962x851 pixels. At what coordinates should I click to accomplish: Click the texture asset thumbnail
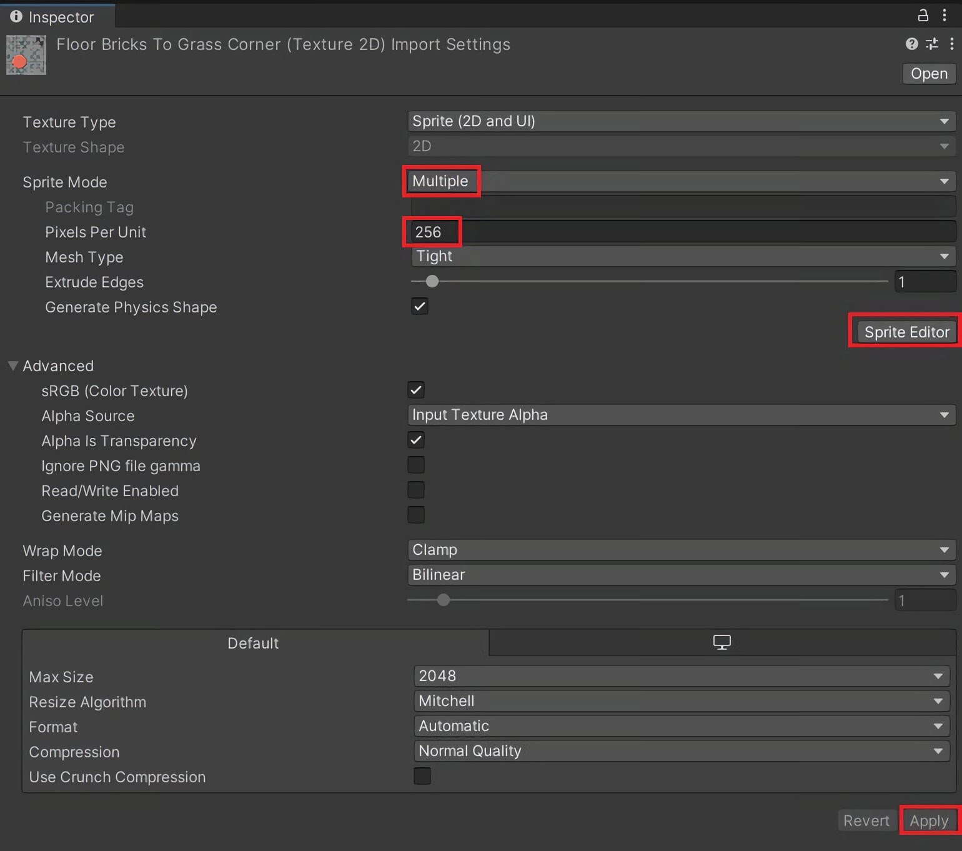tap(26, 55)
